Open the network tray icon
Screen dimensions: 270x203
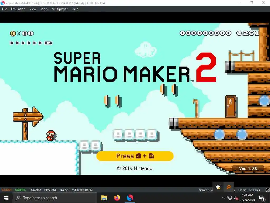(230, 198)
